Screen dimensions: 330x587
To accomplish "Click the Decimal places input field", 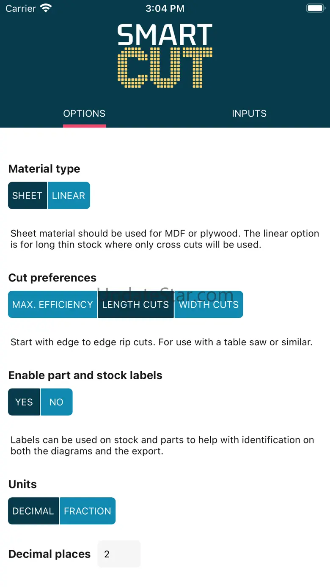I will coord(119,554).
